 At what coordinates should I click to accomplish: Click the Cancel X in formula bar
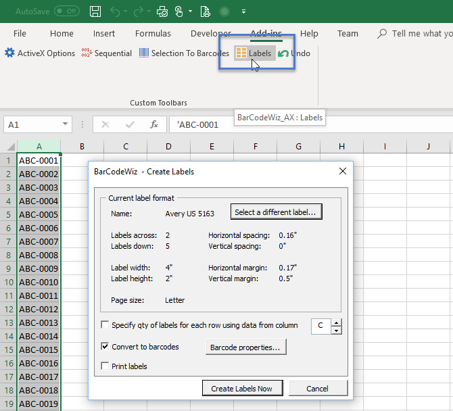click(x=105, y=124)
